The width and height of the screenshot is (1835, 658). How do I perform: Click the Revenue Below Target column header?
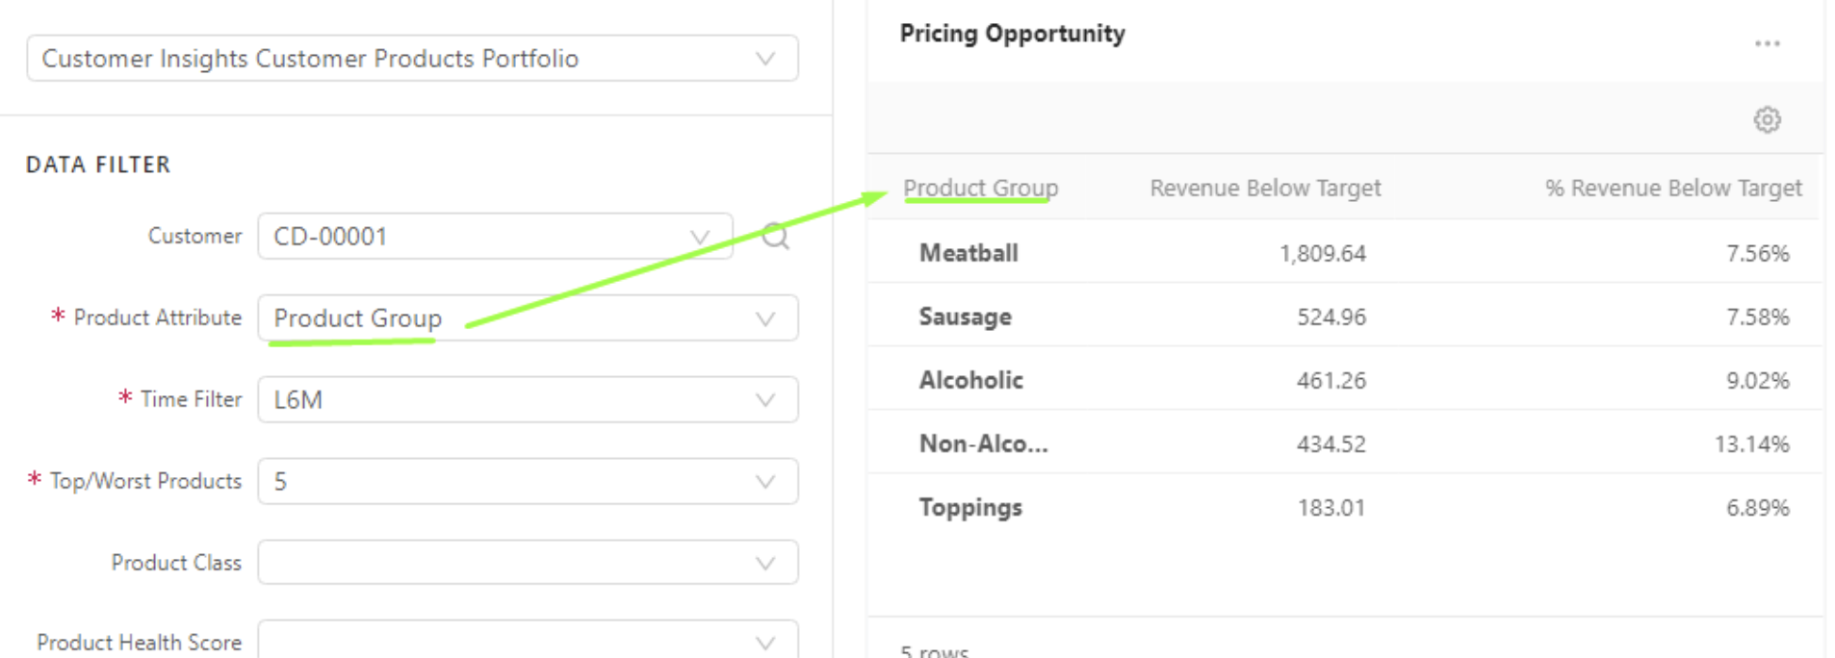1265,188
